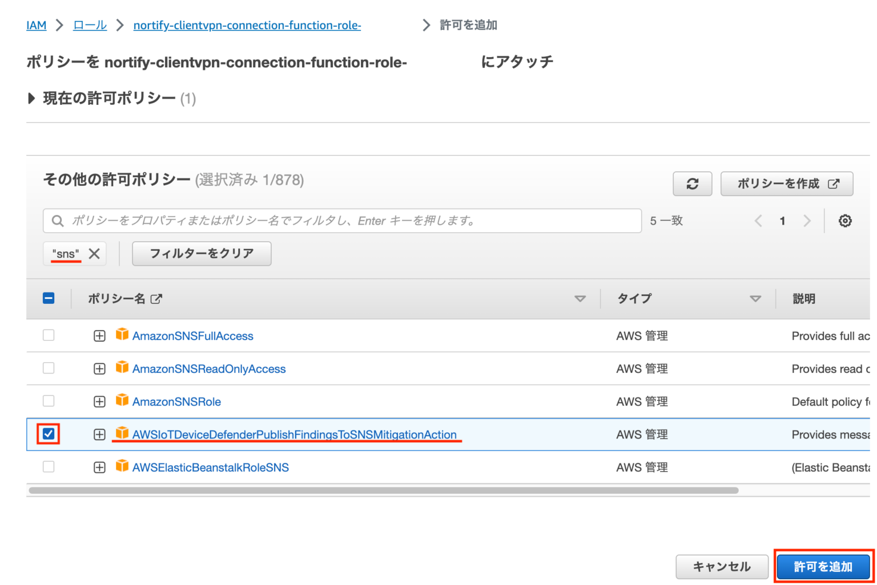877x585 pixels.
Task: Click the orange policy icon beside AWSElasticBeanstalkRoleSNS
Action: pos(122,466)
